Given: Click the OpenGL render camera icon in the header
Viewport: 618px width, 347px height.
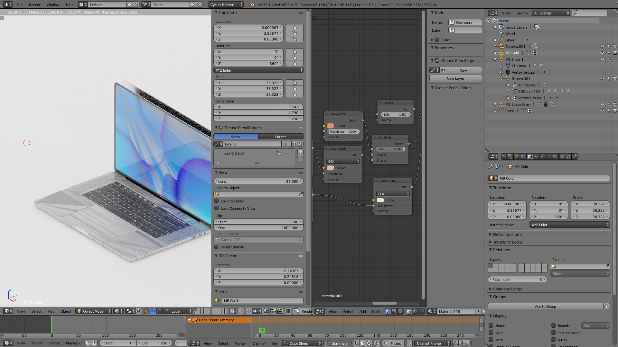Looking at the screenshot, I should [x=274, y=311].
